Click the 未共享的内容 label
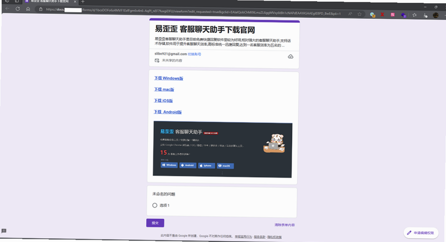The height and width of the screenshot is (242, 446). point(172,61)
